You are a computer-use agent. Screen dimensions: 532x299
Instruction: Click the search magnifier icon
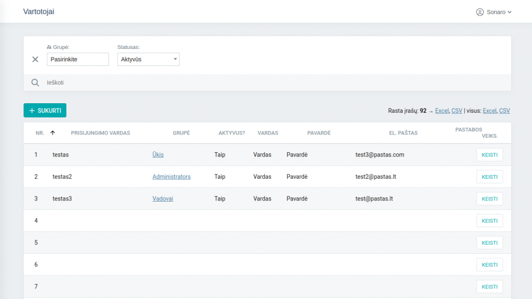(x=35, y=82)
